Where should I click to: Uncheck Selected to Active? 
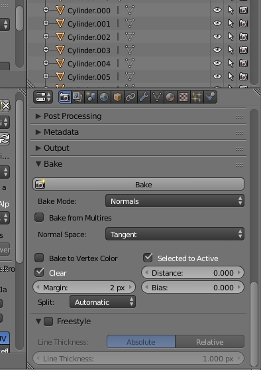tap(148, 258)
